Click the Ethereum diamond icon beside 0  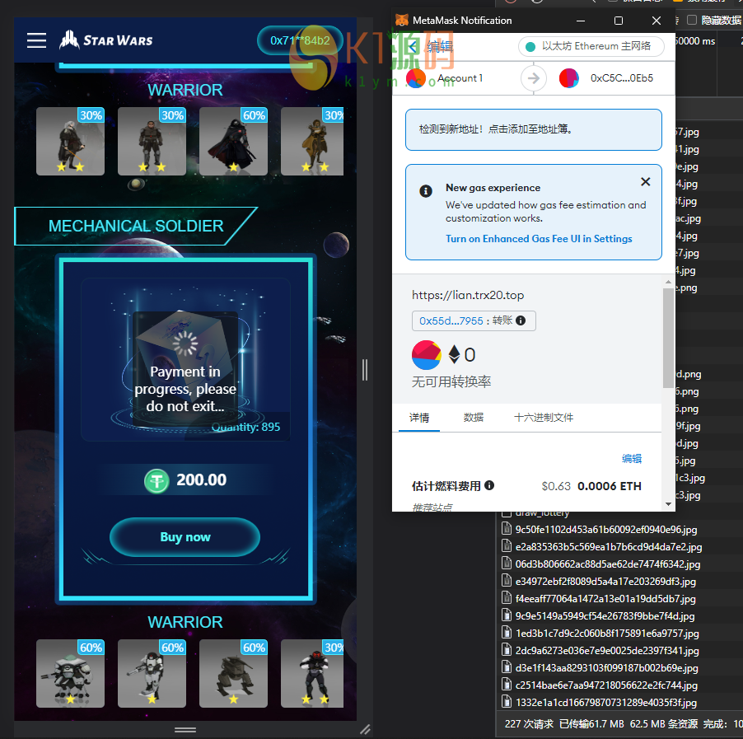(x=454, y=354)
